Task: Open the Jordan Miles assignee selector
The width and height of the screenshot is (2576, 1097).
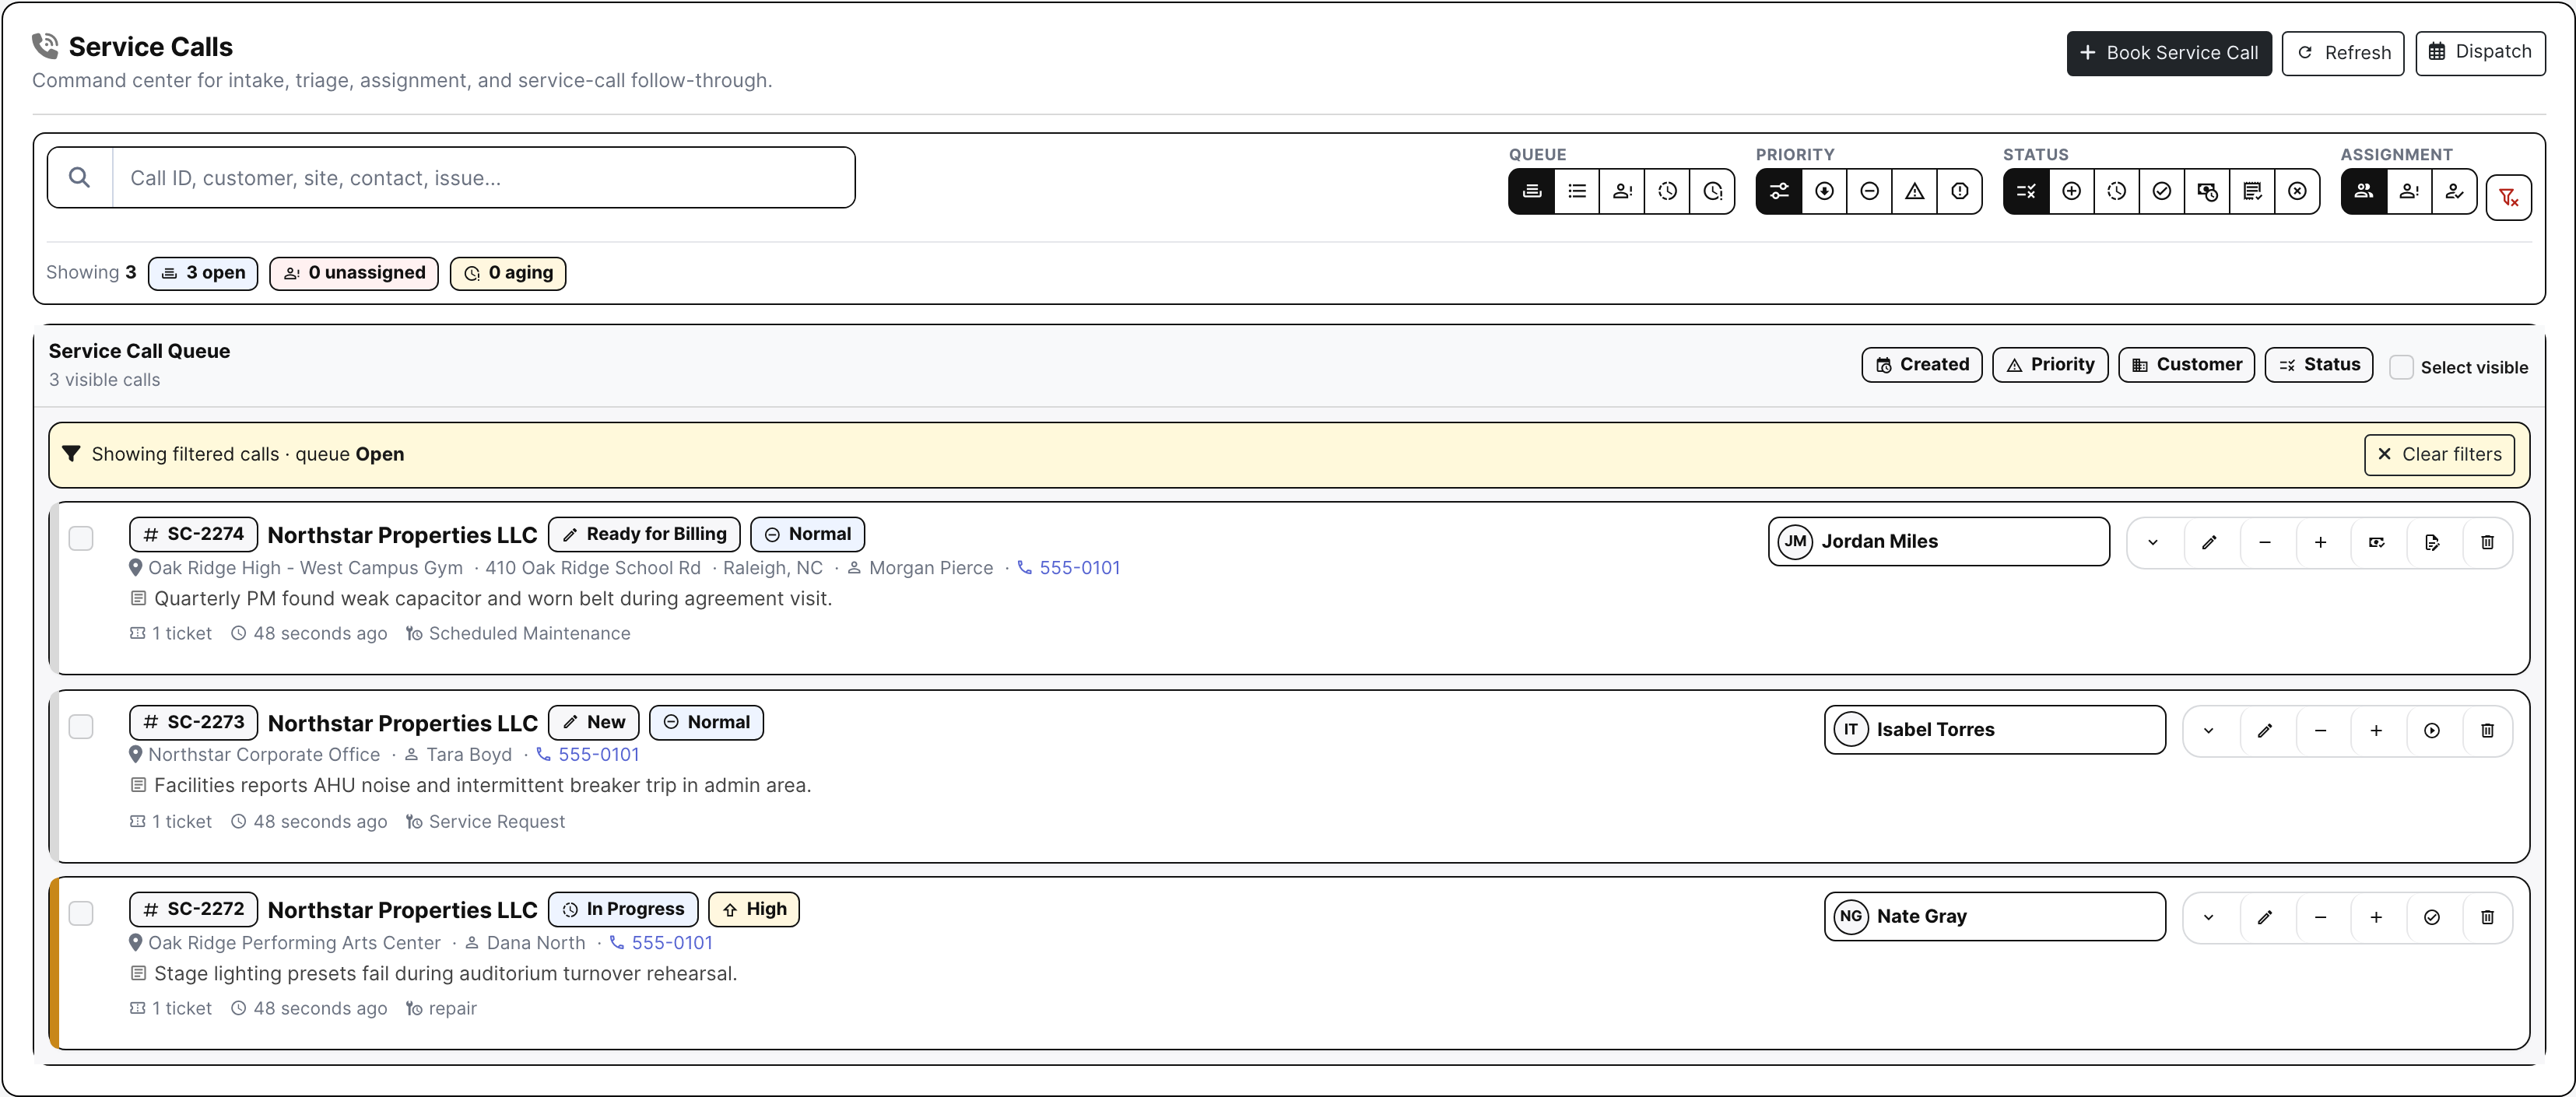Action: click(1938, 541)
